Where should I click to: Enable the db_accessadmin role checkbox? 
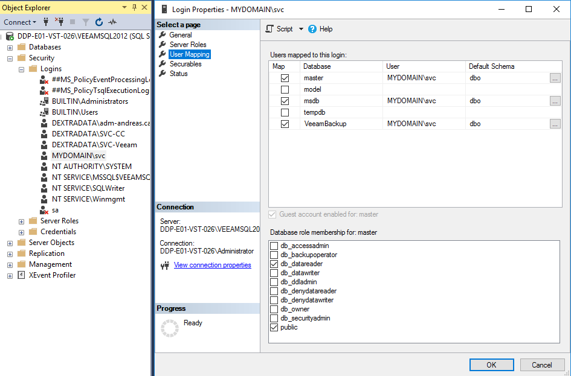[274, 246]
